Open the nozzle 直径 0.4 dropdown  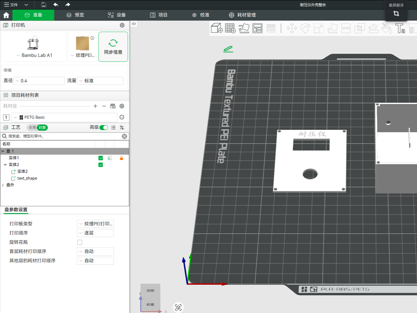pyautogui.click(x=39, y=81)
